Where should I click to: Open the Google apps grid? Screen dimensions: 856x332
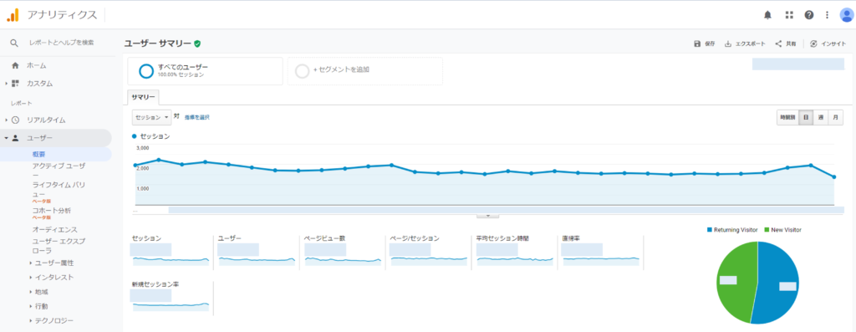click(789, 15)
